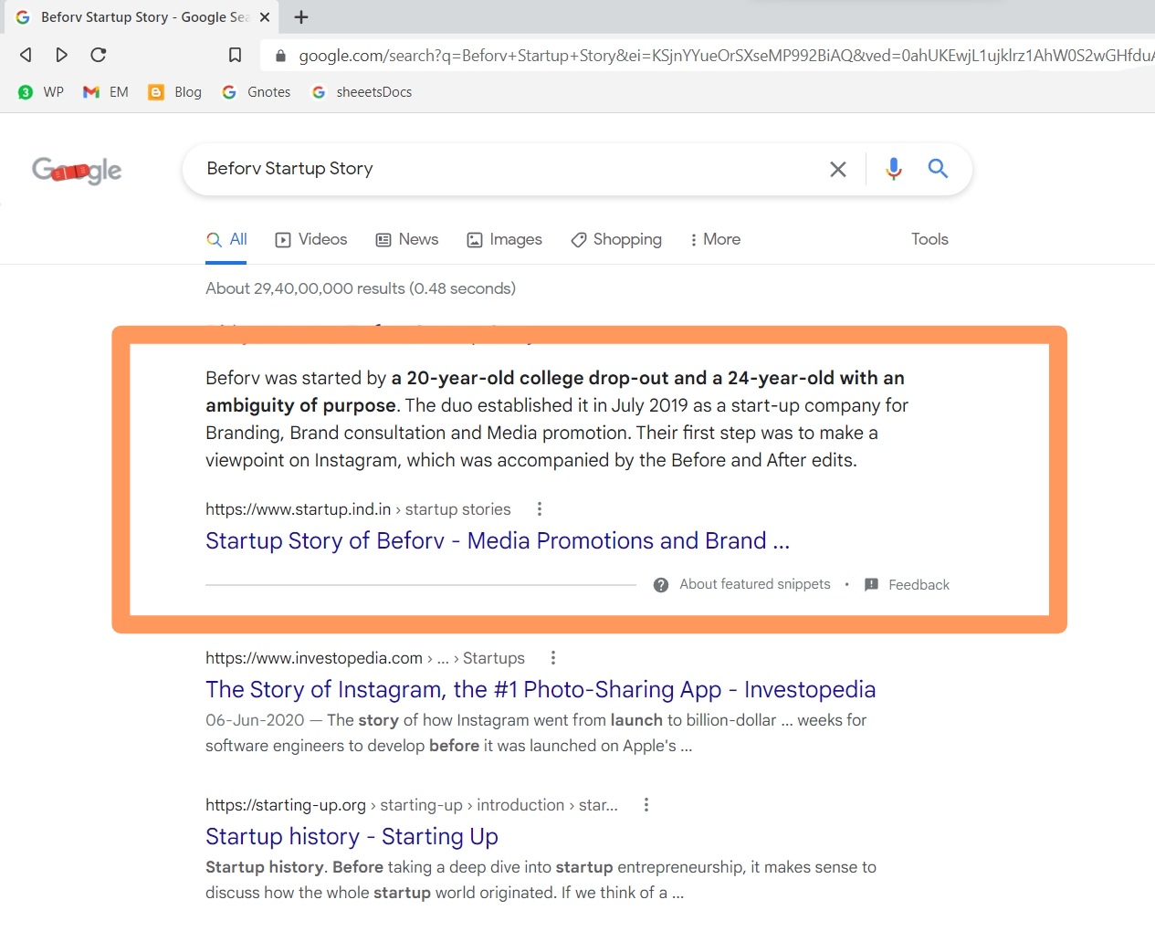
Task: Go back with the browser back arrow
Action: coord(26,55)
